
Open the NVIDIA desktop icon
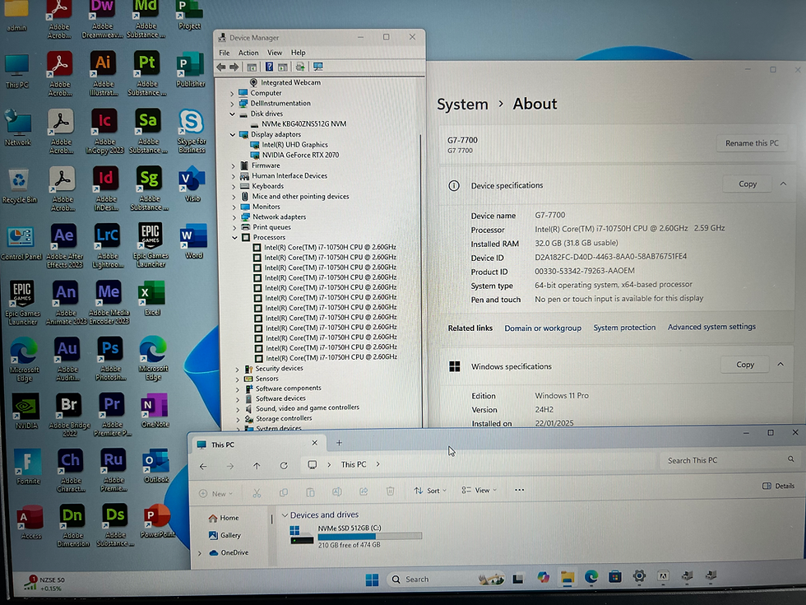tap(26, 411)
